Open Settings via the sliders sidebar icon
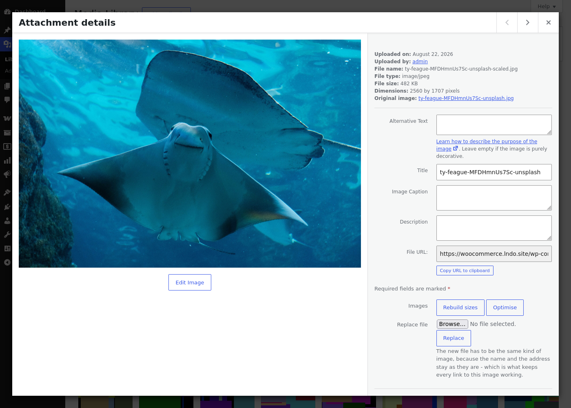This screenshot has height=408, width=571. [x=7, y=248]
